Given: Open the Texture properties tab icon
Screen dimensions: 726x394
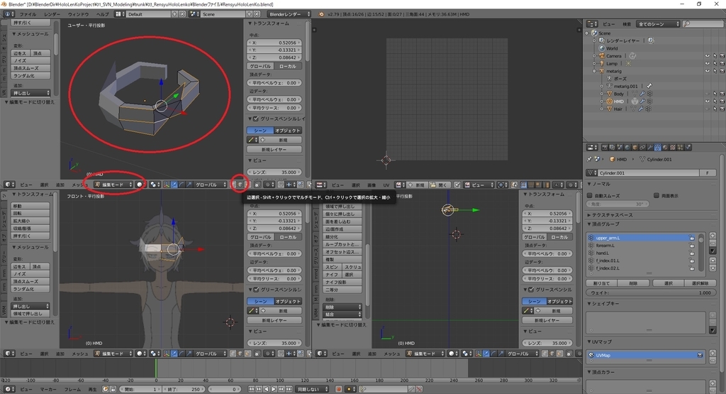Looking at the screenshot, I should pyautogui.click(x=673, y=148).
